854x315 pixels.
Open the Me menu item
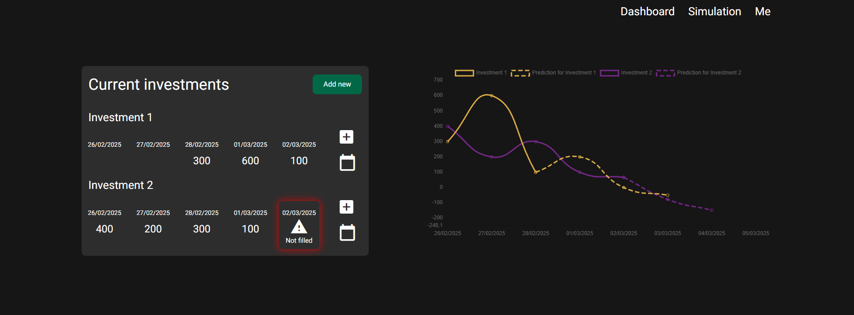(762, 12)
